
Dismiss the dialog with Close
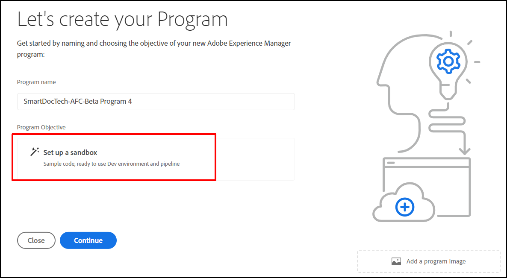(x=36, y=240)
